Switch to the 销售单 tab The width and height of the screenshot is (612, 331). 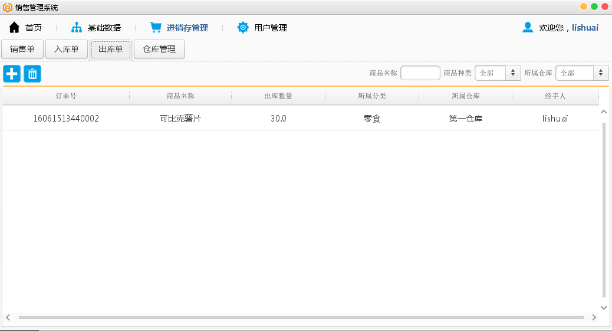tap(22, 49)
